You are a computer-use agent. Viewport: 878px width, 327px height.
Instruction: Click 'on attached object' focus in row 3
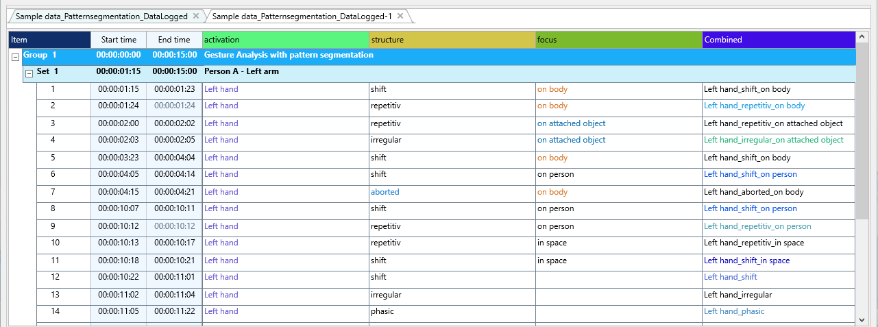(x=572, y=123)
